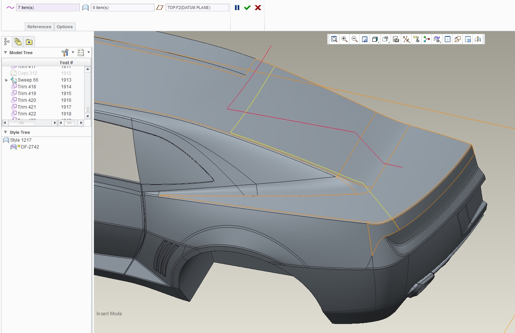This screenshot has width=515, height=333.
Task: Open curvature display settings icon
Action: 437,39
